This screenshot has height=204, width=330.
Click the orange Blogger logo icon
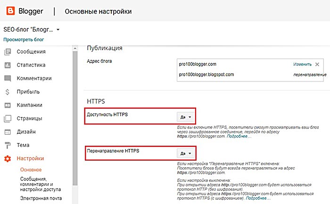point(10,11)
